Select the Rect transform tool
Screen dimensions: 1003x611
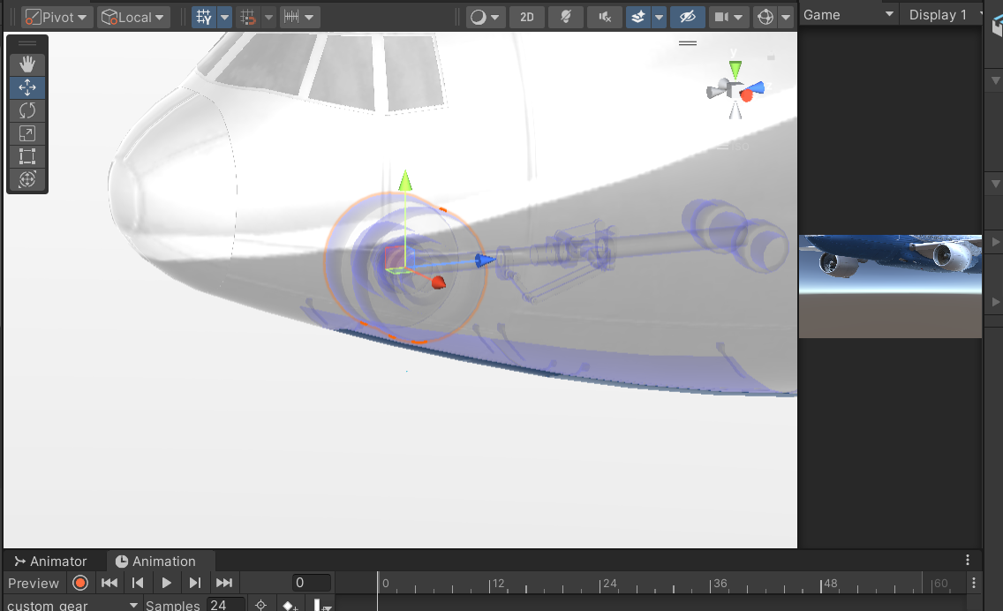pos(26,156)
